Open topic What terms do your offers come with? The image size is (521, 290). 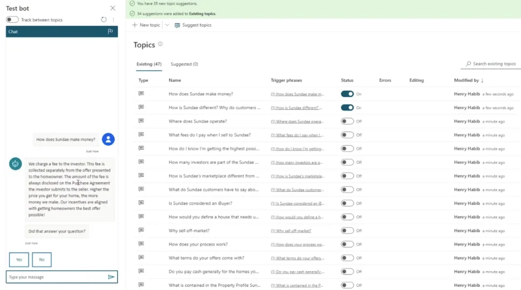point(206,258)
